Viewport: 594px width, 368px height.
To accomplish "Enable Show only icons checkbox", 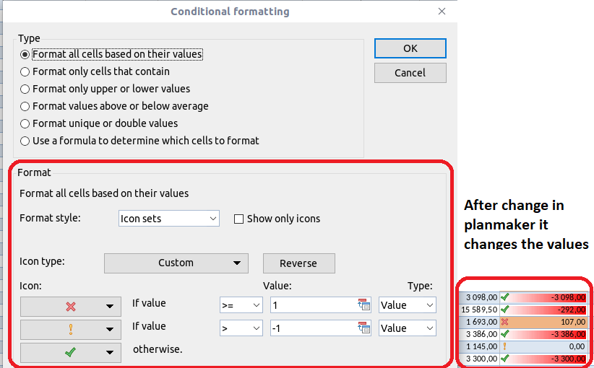I will pyautogui.click(x=238, y=219).
